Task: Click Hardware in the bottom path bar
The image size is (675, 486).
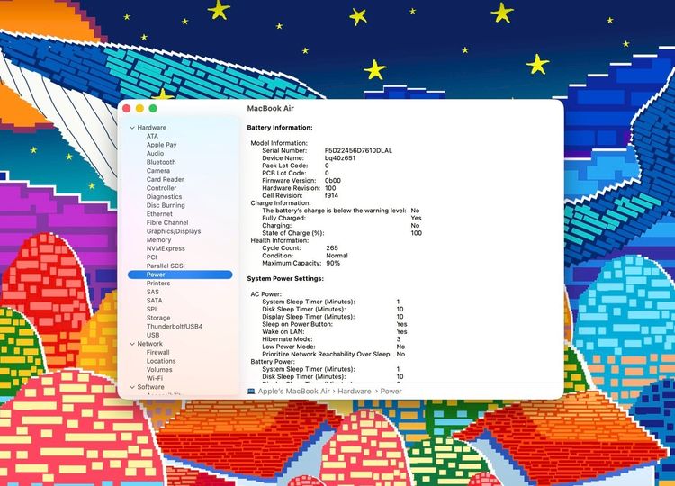Action: point(355,391)
